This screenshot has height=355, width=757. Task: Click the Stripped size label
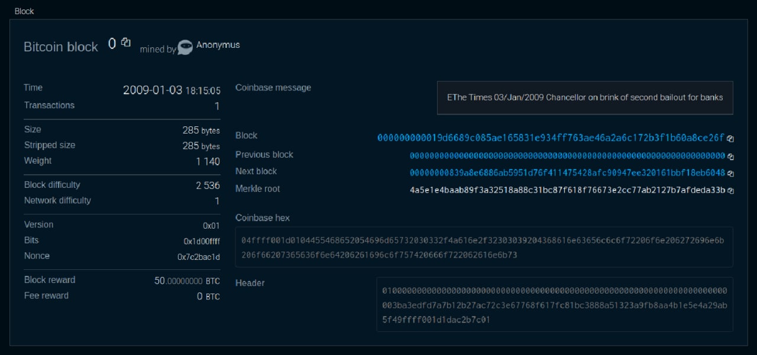tap(50, 145)
